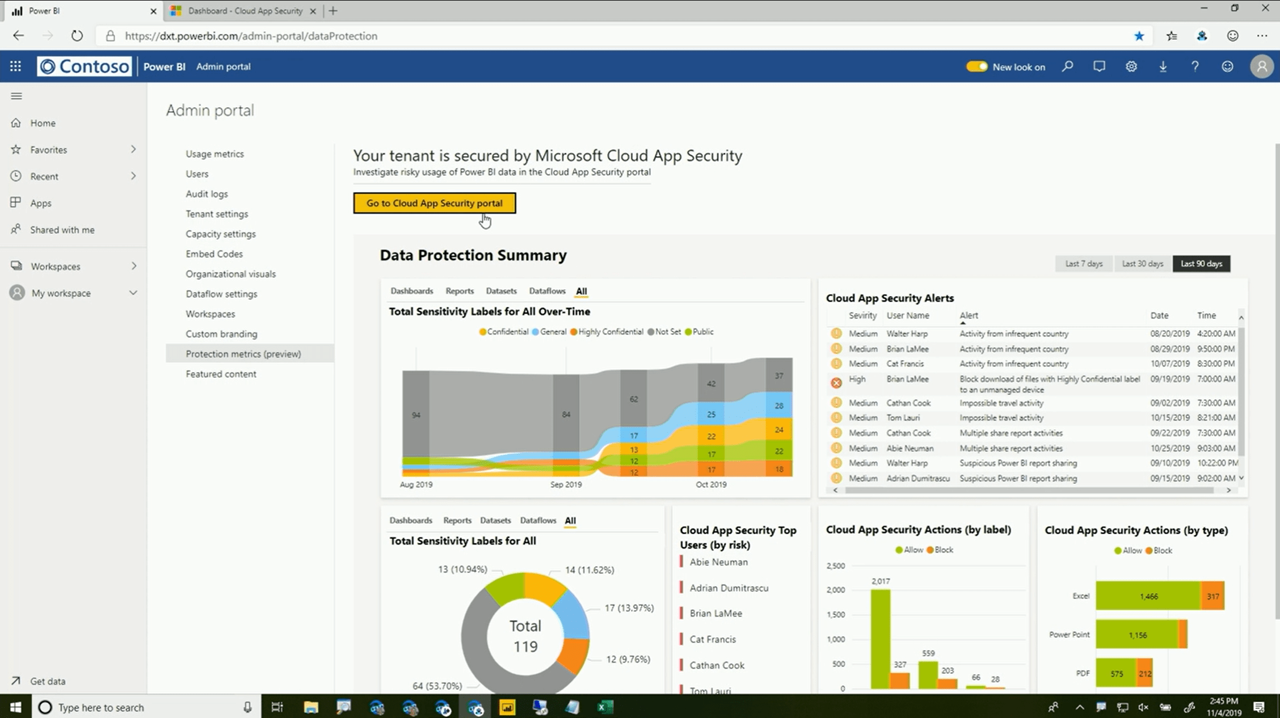The width and height of the screenshot is (1280, 718).
Task: Select the Last 7 days filter
Action: coord(1084,264)
